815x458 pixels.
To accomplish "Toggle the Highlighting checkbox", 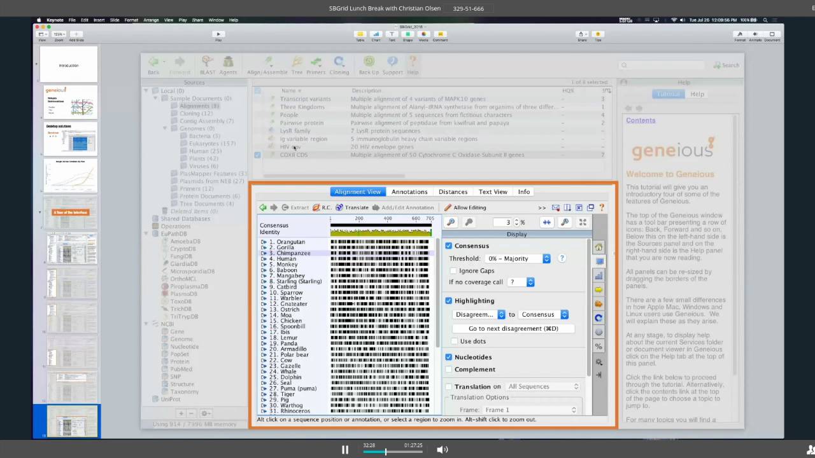I will 449,300.
